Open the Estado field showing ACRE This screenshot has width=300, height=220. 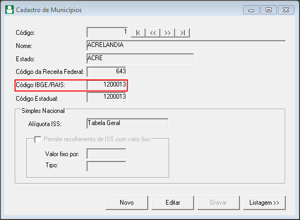[x=140, y=59]
